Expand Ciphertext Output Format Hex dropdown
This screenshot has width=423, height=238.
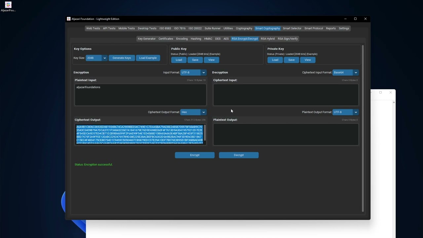tap(193, 112)
